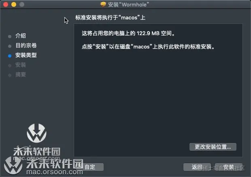Viewport: 251px width, 177px height.
Task: Select the 目的宗卷 step in sidebar
Action: coord(26,45)
